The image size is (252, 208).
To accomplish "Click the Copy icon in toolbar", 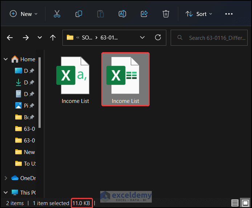I will [x=79, y=14].
